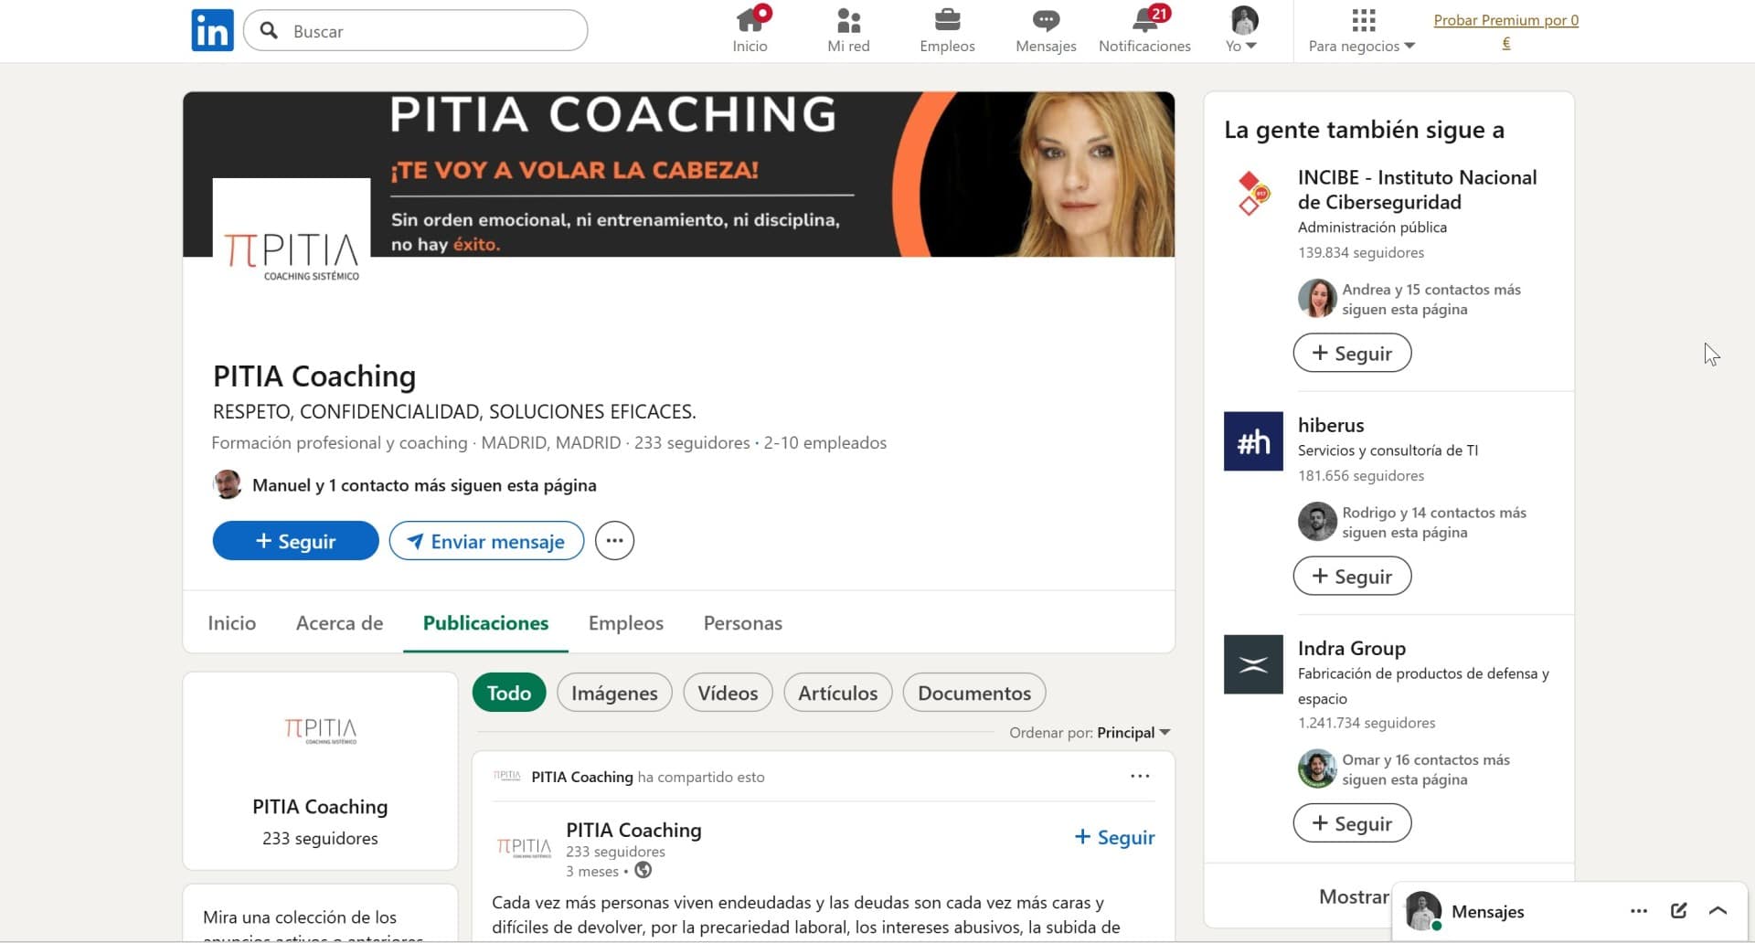Image resolution: width=1755 pixels, height=943 pixels.
Task: Open the hiberus company link
Action: [x=1331, y=425]
